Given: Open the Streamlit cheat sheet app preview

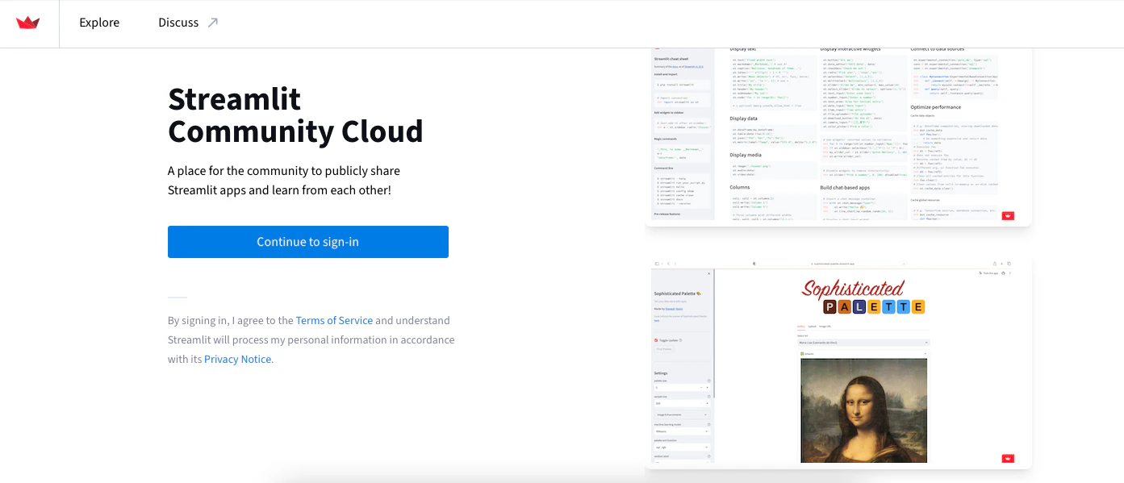Looking at the screenshot, I should pyautogui.click(x=838, y=137).
